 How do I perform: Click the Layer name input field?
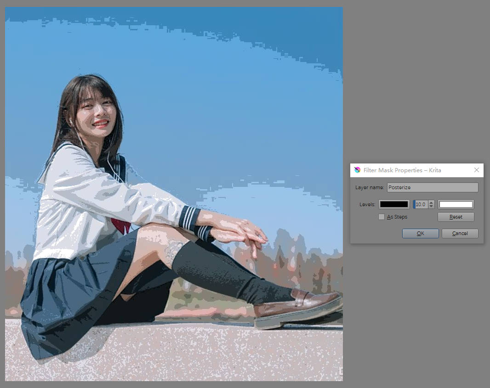coord(432,187)
